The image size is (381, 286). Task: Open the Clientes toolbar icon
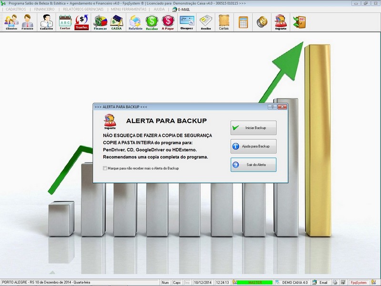tap(11, 22)
